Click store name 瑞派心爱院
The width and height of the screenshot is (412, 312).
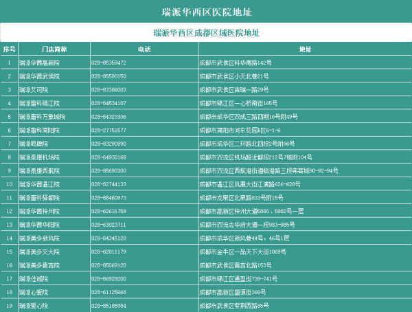(34, 293)
